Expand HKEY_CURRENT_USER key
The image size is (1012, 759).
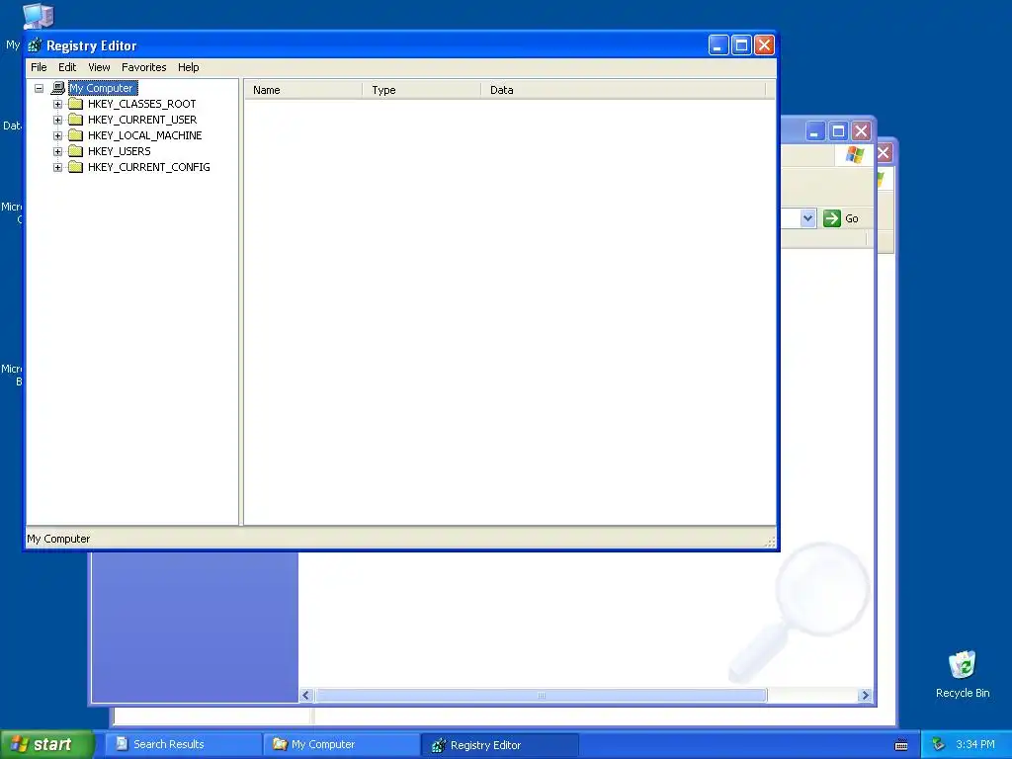click(57, 120)
